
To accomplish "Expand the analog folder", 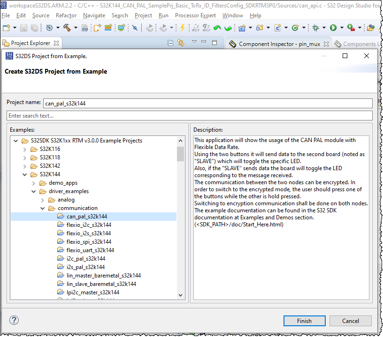I will tap(43, 200).
